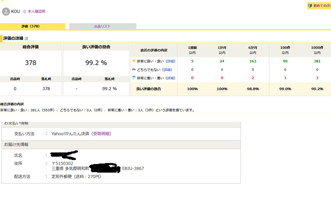Click the 1000件以内 good rating count 381
Viewport: 331px width, 212px height.
pyautogui.click(x=317, y=61)
